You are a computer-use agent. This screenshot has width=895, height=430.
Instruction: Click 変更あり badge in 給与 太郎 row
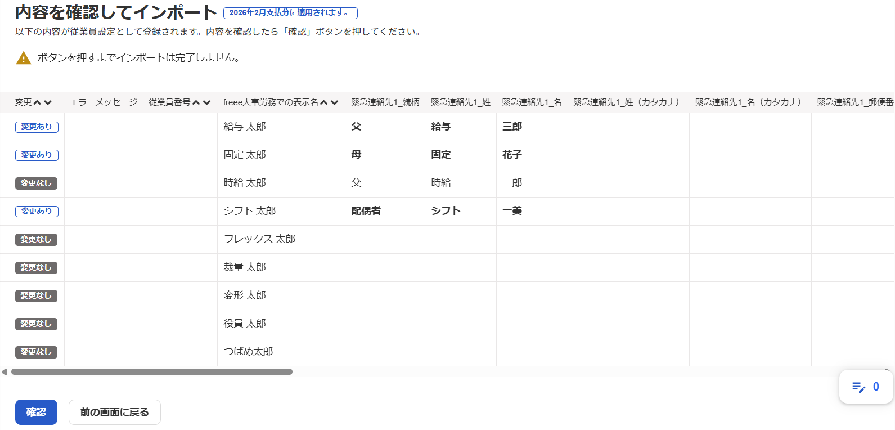[x=37, y=127]
